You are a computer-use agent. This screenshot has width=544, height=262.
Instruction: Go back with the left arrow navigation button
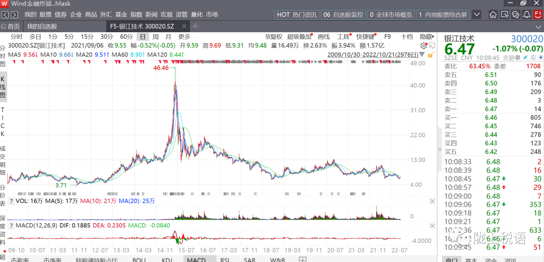tap(5, 15)
